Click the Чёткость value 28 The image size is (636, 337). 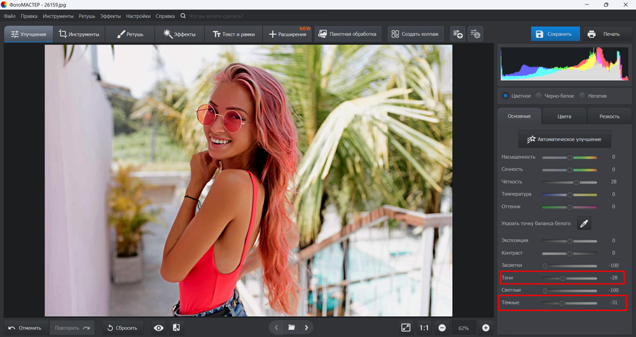pyautogui.click(x=614, y=182)
